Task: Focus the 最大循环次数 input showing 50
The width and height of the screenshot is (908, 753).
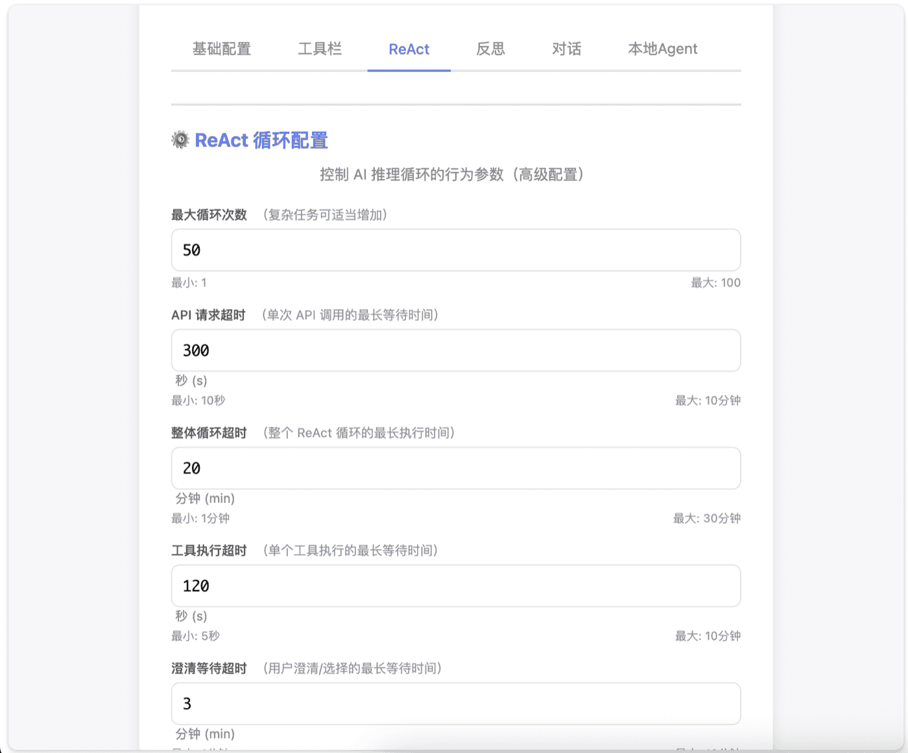Action: coord(456,250)
